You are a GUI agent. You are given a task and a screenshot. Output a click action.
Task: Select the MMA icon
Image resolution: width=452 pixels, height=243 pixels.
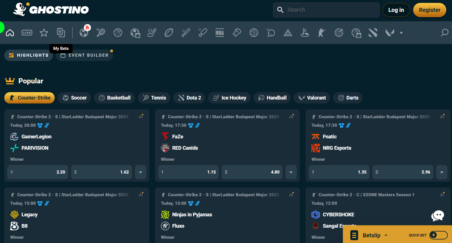coord(220,33)
